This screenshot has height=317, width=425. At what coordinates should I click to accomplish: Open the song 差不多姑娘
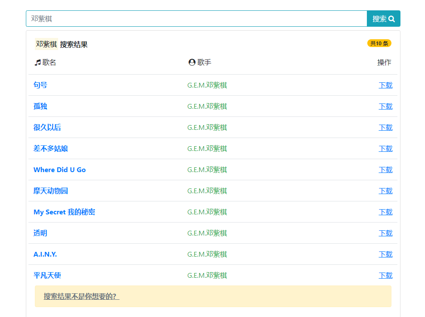pos(51,148)
